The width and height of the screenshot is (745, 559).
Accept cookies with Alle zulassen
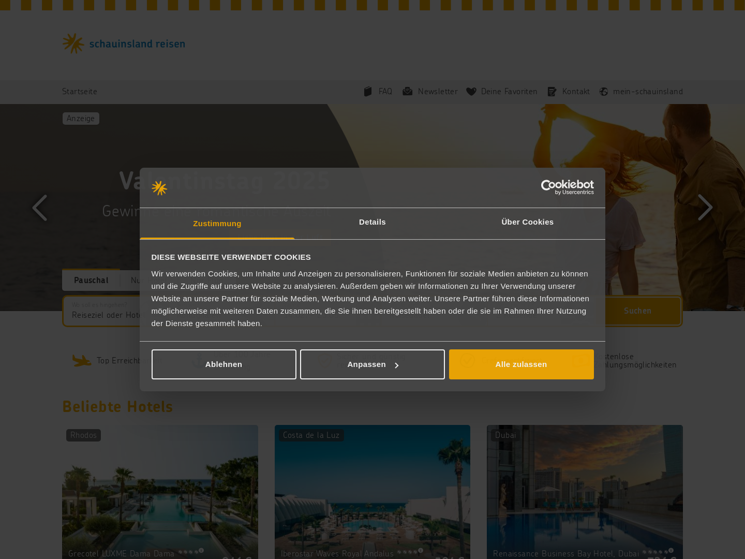[x=521, y=364]
